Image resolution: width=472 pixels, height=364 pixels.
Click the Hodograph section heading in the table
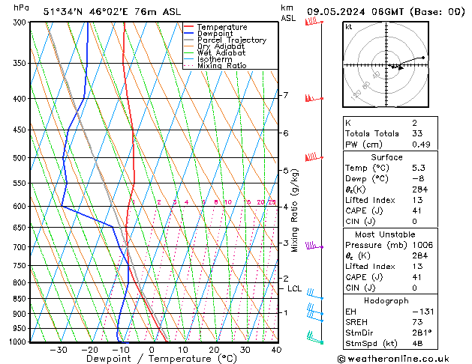point(384,300)
